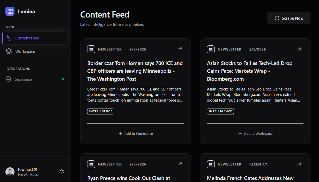Open the Washington Post article via external link icon
Screen dimensions: 319x182
click(180, 49)
